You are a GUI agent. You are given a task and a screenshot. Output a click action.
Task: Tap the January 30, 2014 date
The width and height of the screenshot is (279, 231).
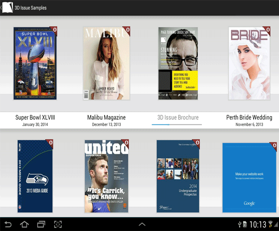coord(35,125)
